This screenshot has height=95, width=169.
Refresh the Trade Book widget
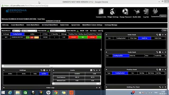pyautogui.click(x=157, y=52)
